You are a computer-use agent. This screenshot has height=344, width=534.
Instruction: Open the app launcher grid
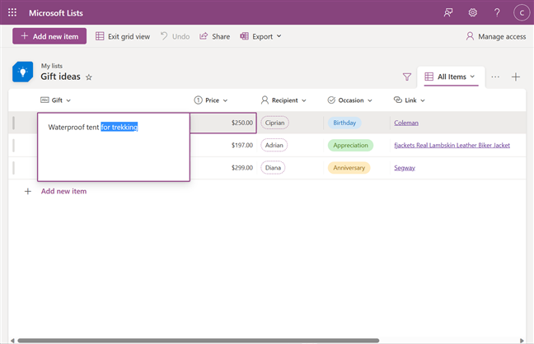[x=12, y=12]
